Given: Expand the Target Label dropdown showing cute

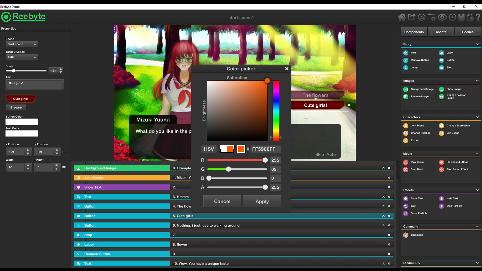Looking at the screenshot, I should pyautogui.click(x=22, y=57).
